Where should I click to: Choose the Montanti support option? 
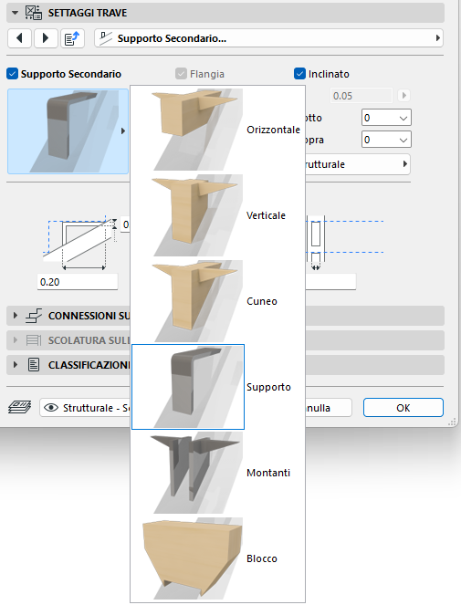coord(217,473)
